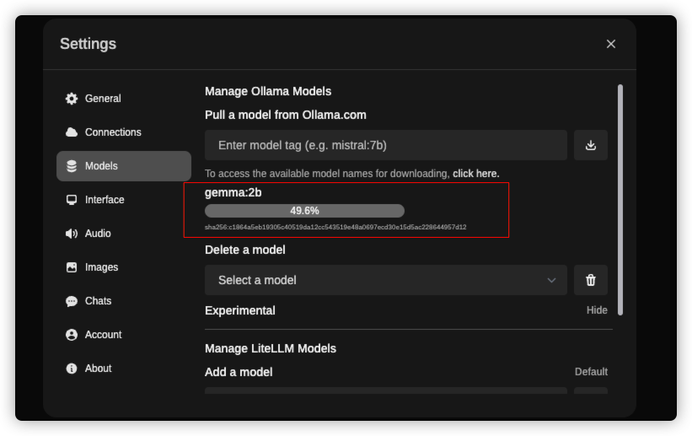
Task: Click the About info icon
Action: tap(72, 369)
